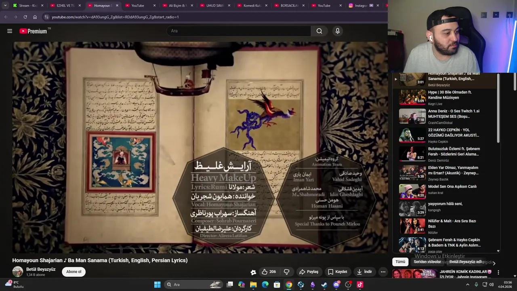Go back in browser history
Screen dimensions: 517x291
[x=6, y=17]
